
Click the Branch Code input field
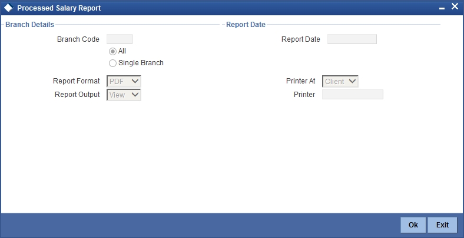coord(120,39)
